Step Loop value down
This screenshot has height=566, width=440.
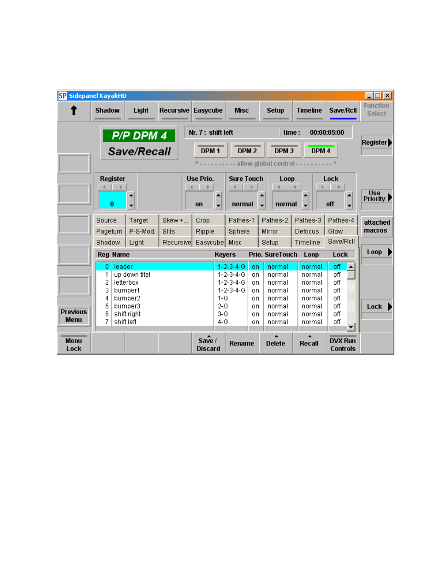[x=305, y=204]
